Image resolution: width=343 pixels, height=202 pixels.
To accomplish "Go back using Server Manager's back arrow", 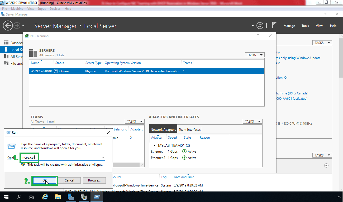I will click(x=8, y=26).
